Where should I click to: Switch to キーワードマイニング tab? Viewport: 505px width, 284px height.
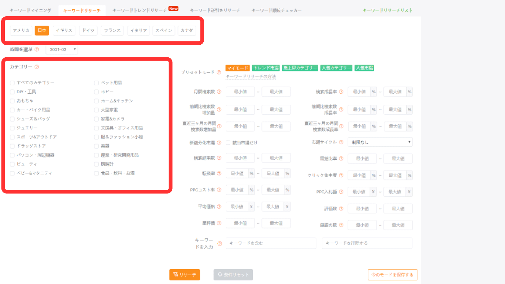click(30, 10)
